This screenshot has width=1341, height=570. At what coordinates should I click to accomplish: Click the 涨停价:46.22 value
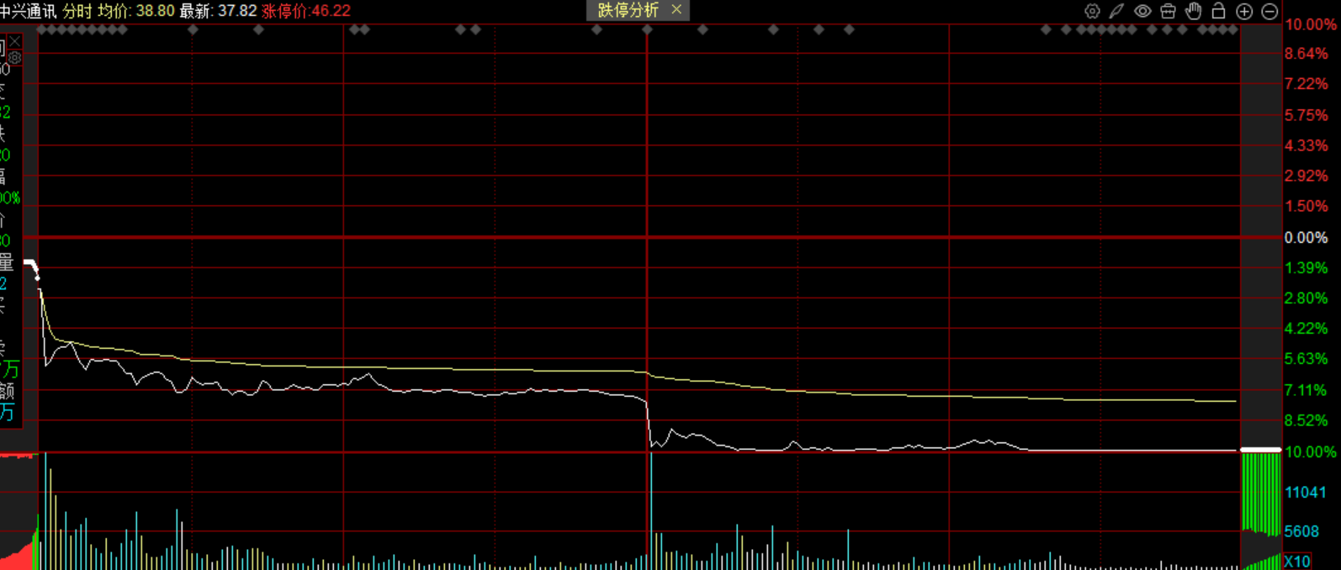pos(306,11)
